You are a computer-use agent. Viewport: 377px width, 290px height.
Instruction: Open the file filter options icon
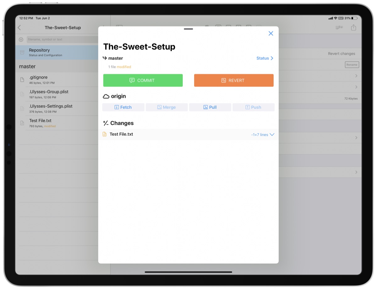tap(21, 40)
